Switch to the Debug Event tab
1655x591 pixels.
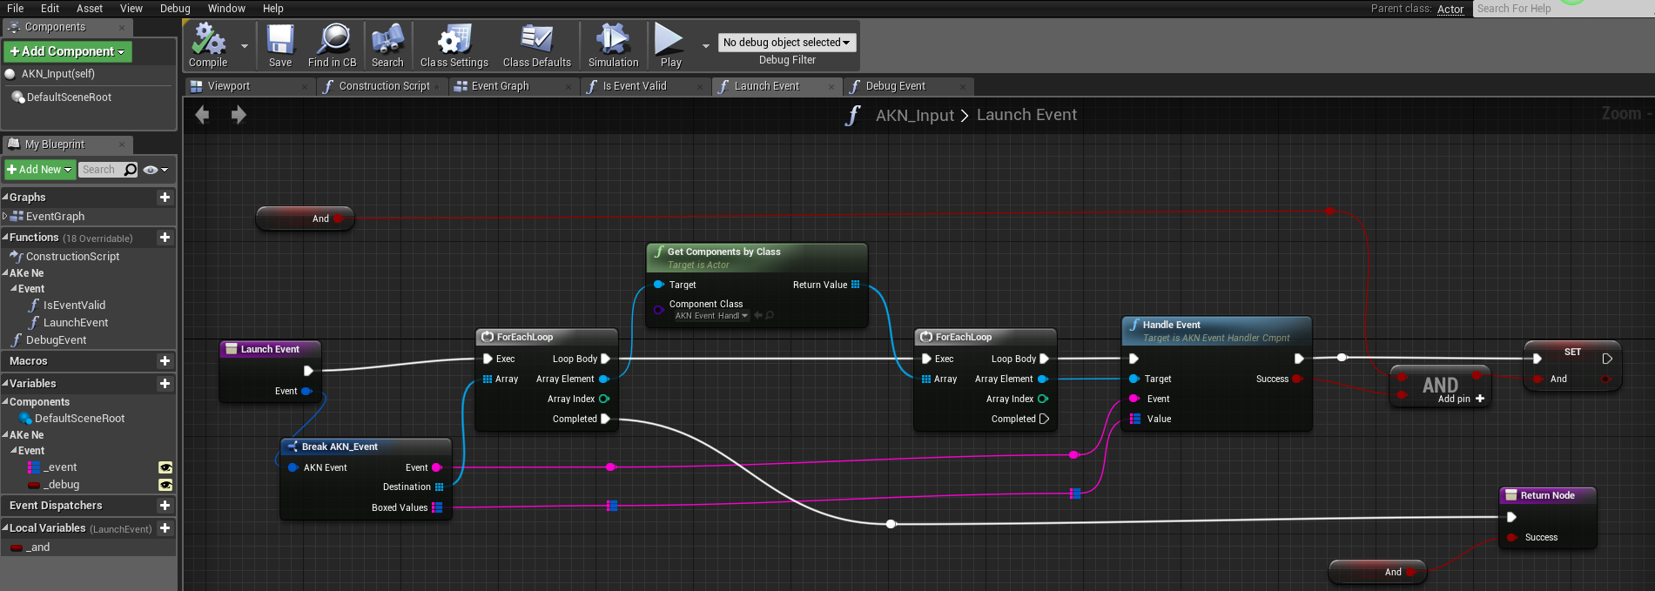[x=908, y=86]
